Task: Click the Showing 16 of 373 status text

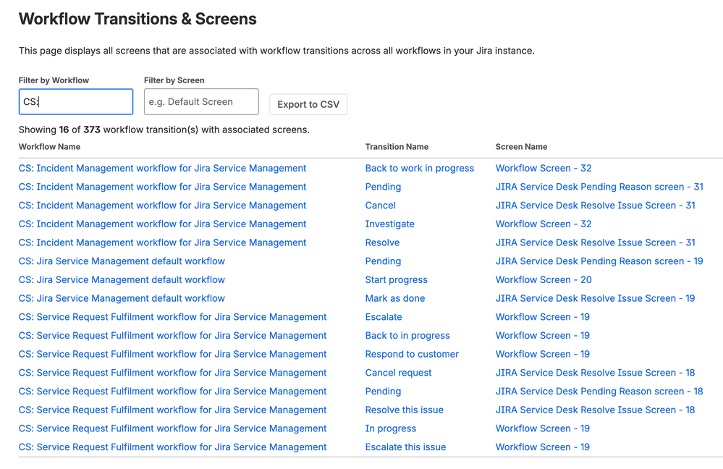Action: [164, 130]
